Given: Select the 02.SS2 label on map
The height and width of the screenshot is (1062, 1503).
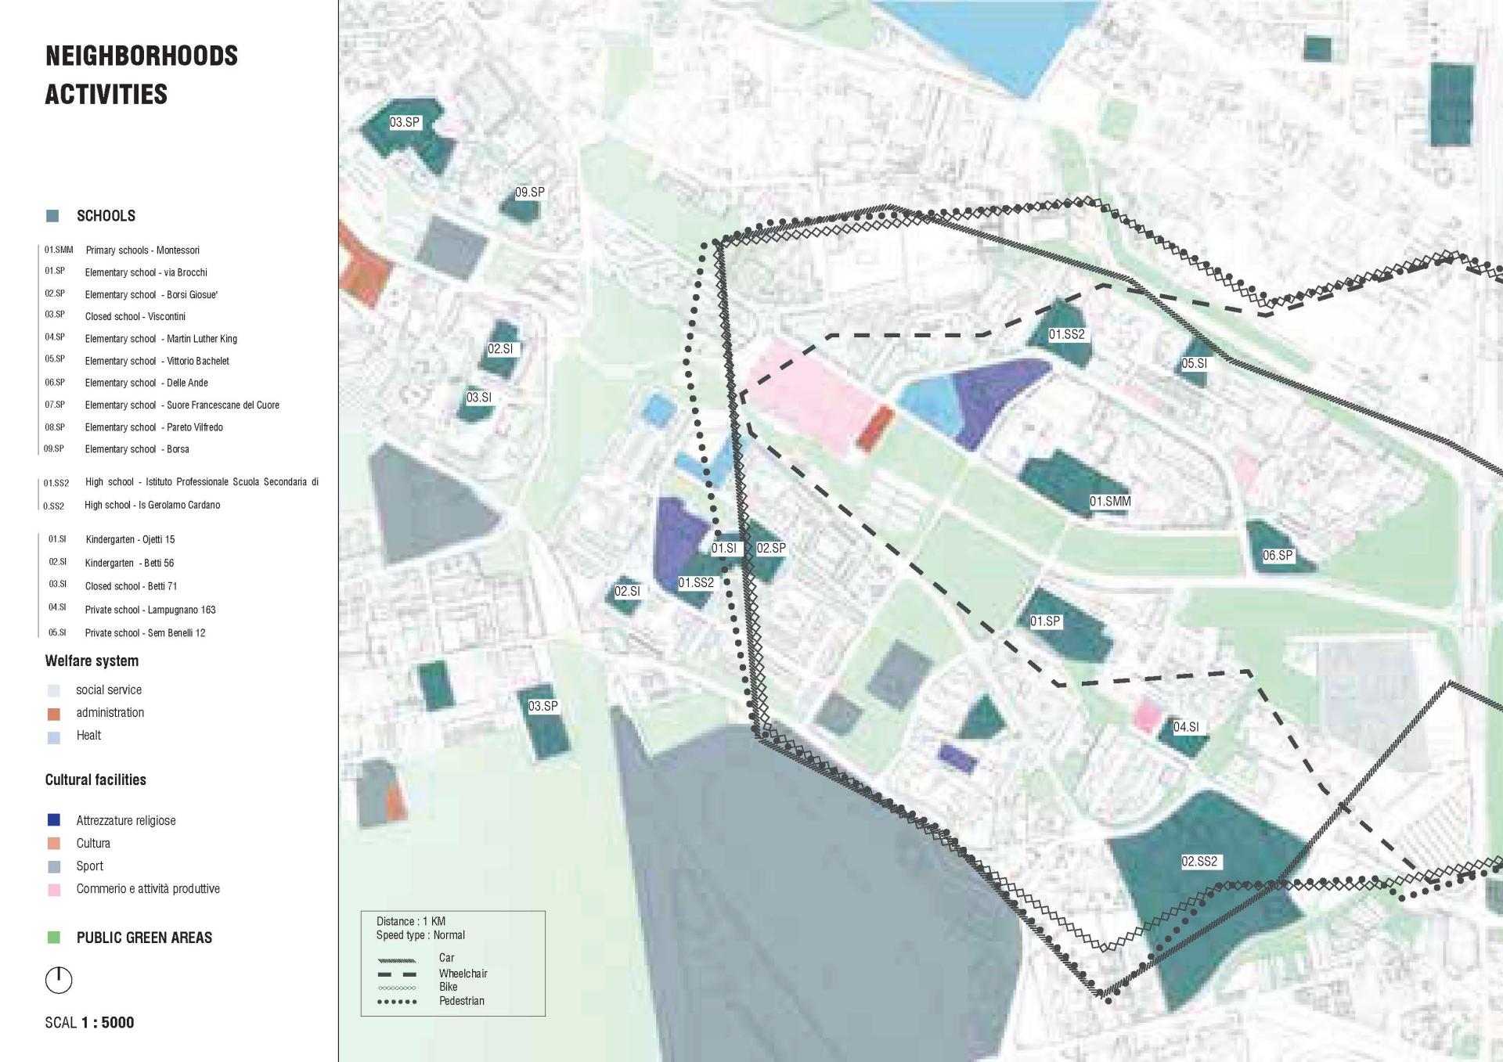Looking at the screenshot, I should 1199,862.
